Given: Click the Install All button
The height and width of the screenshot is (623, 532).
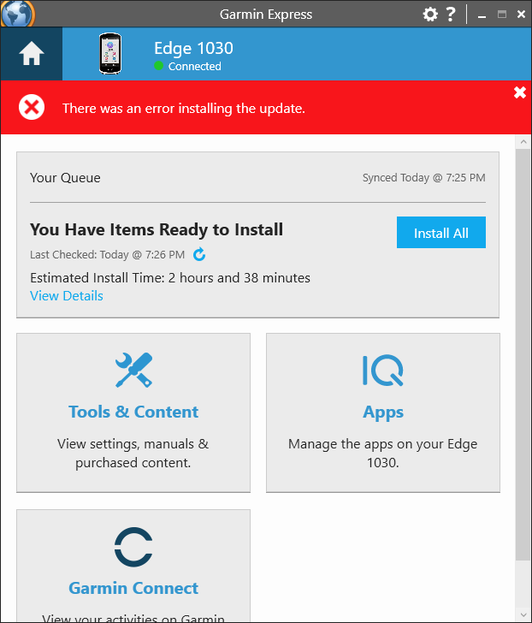Looking at the screenshot, I should pos(441,233).
